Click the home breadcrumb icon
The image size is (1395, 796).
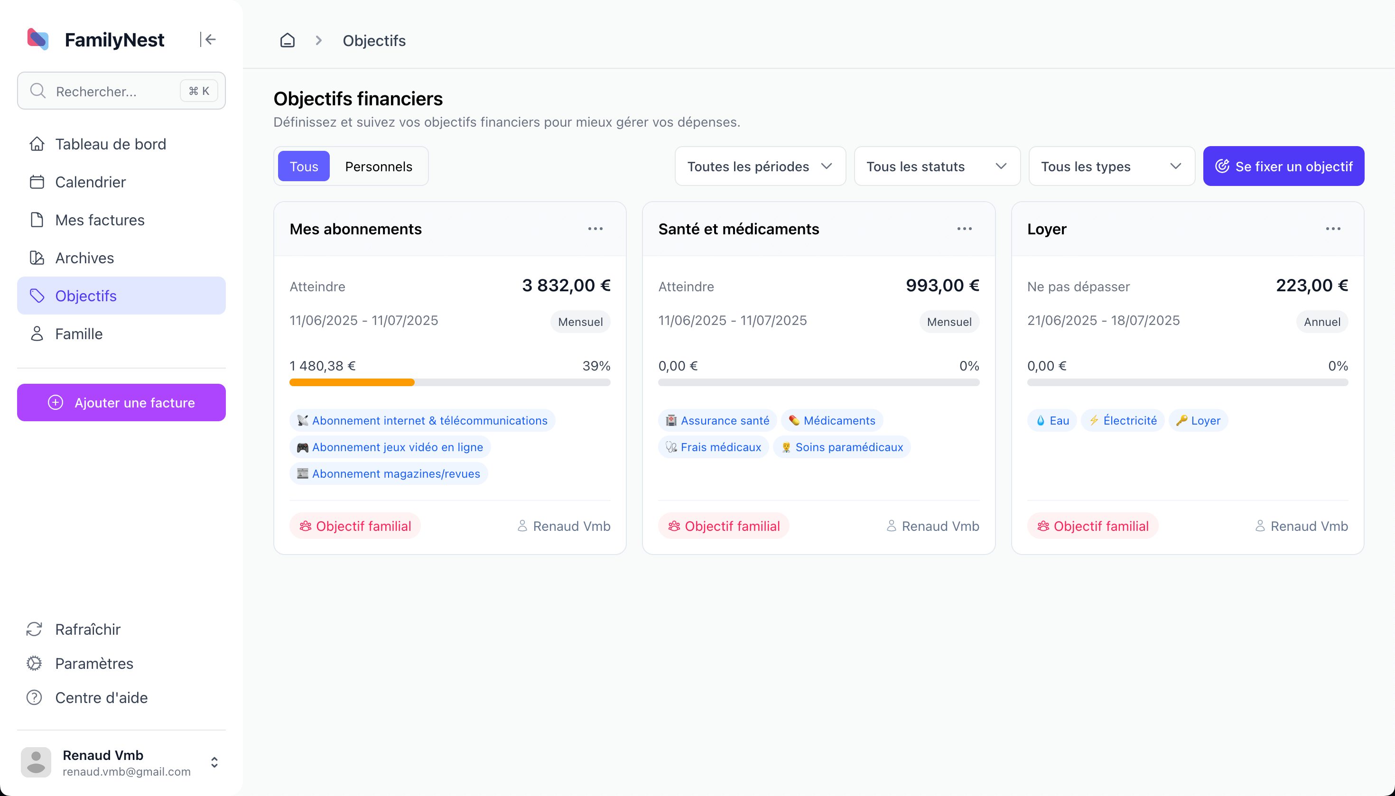[287, 40]
